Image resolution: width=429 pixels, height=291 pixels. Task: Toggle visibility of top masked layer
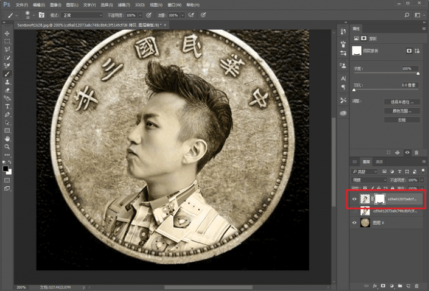[x=354, y=199]
